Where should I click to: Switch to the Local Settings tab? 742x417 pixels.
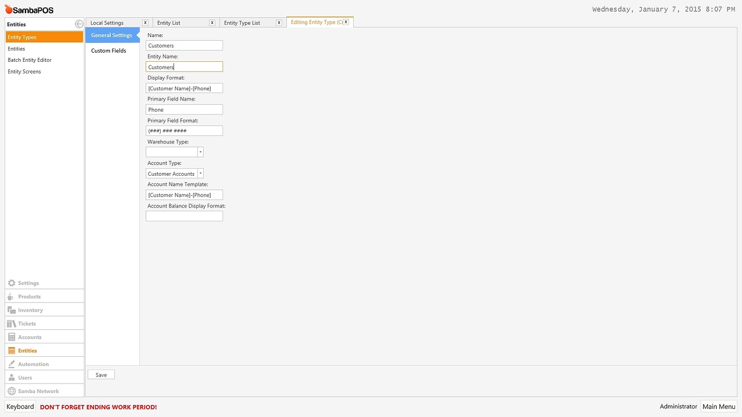tap(107, 23)
